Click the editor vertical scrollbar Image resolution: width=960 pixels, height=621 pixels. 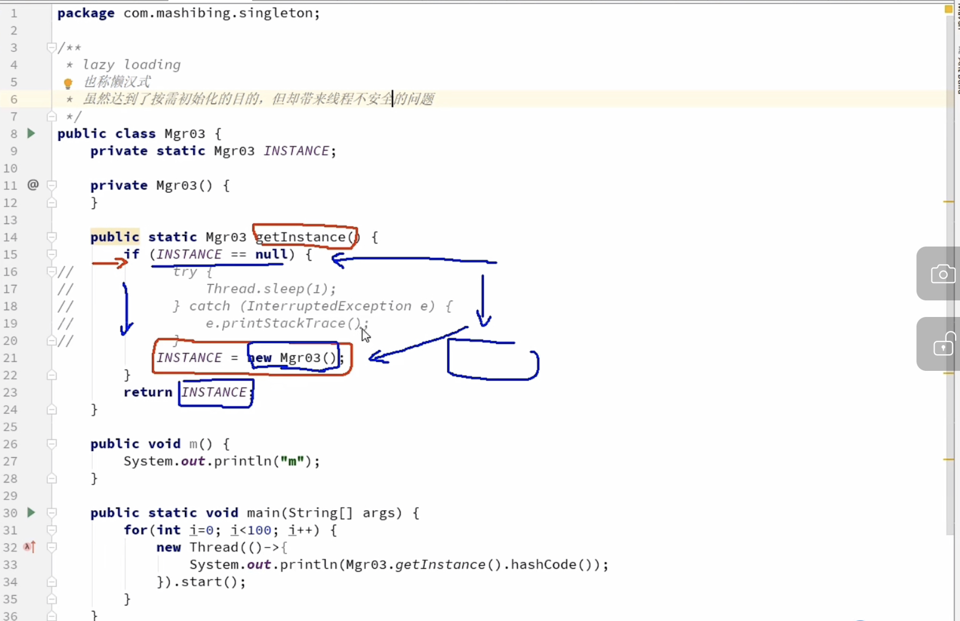click(950, 275)
